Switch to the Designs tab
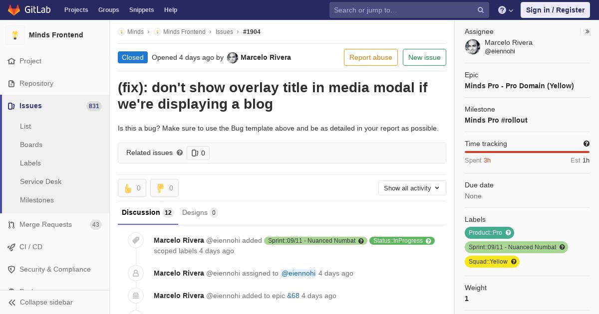Screen dimensions: 599x314 point(200,213)
